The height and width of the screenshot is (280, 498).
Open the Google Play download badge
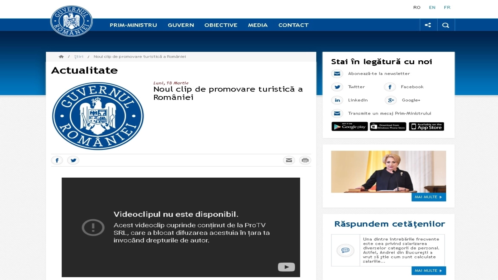(x=350, y=127)
